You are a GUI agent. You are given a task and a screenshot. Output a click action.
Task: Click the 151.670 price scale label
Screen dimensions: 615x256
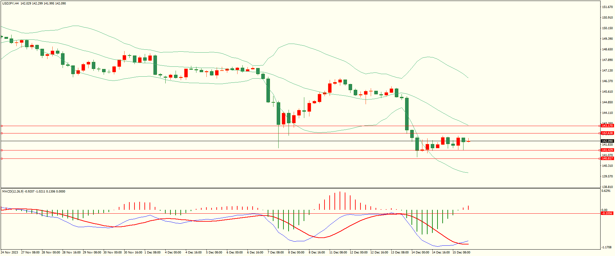click(x=607, y=7)
